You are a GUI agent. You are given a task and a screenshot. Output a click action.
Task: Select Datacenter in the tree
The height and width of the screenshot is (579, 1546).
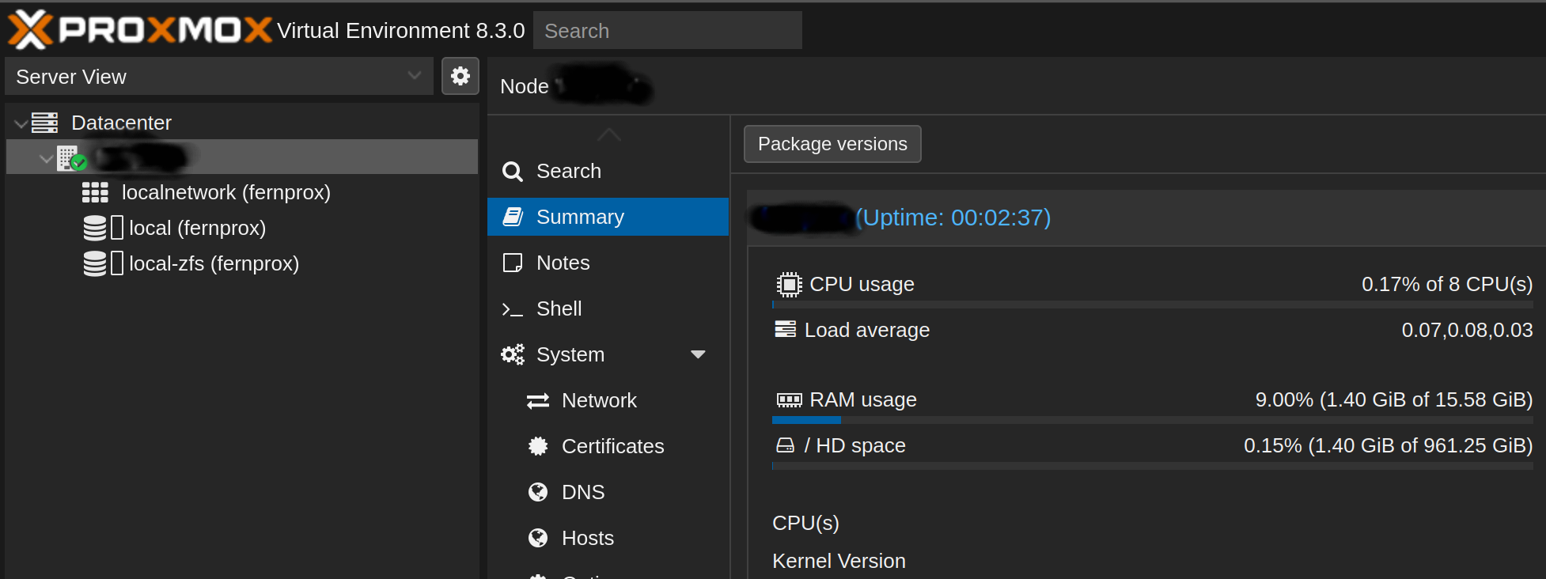point(121,123)
